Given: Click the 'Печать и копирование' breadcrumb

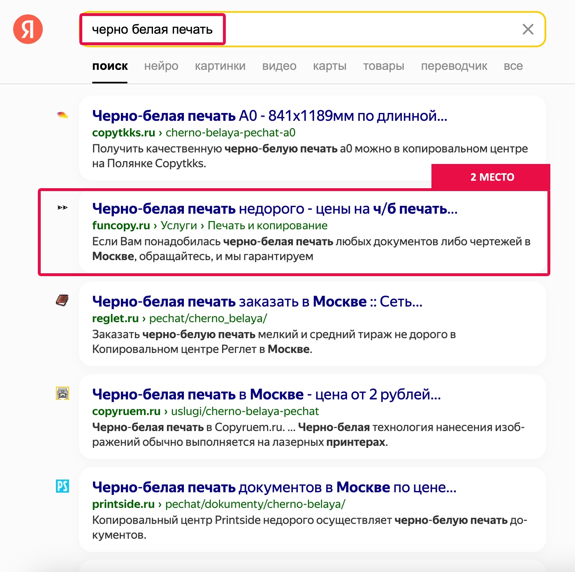Looking at the screenshot, I should click(x=267, y=226).
